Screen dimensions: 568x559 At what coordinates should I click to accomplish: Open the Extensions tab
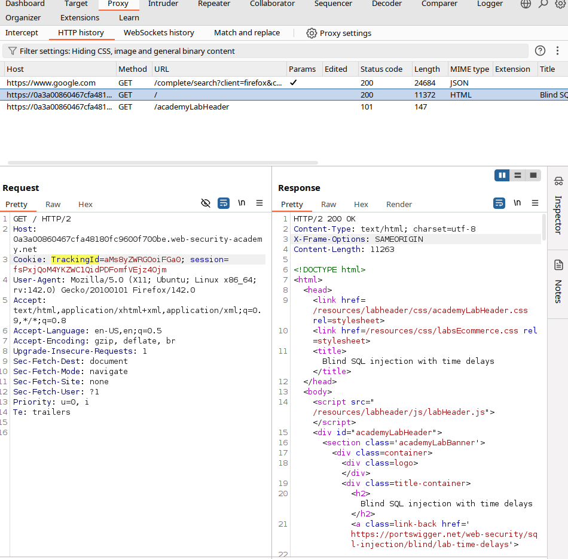80,18
